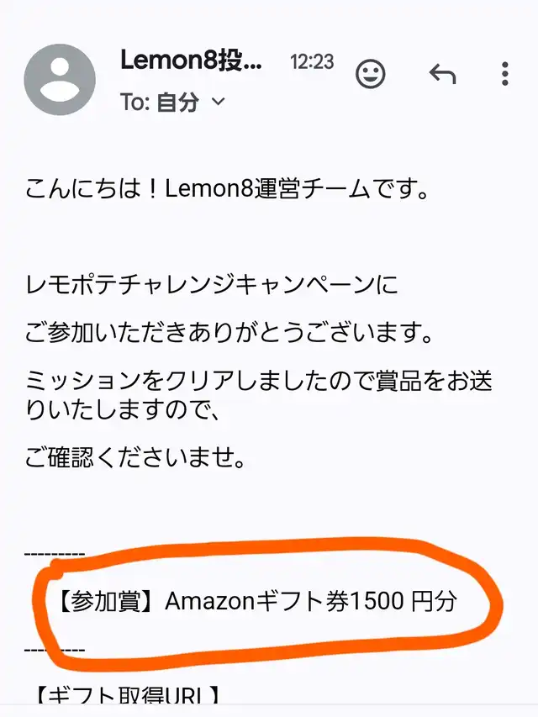Expand recipient details chevron beside 自分
This screenshot has height=717, width=538.
coord(219,101)
